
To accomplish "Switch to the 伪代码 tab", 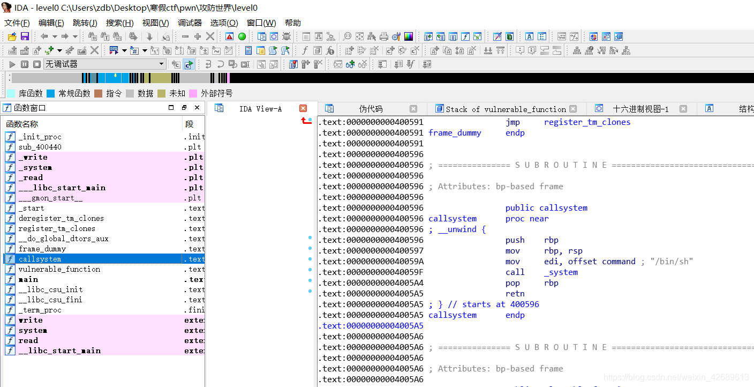I will pos(371,109).
